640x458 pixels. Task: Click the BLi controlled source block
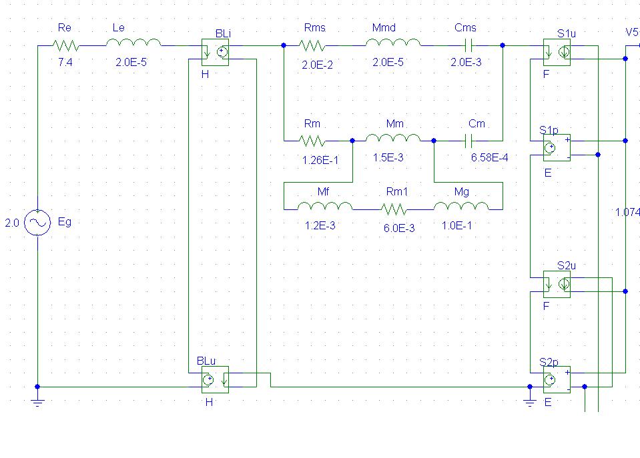(215, 53)
